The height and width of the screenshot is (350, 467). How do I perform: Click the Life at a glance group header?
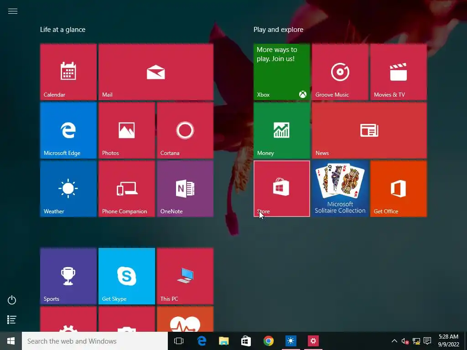coord(63,30)
